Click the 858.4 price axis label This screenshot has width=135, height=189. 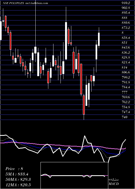[126, 38]
